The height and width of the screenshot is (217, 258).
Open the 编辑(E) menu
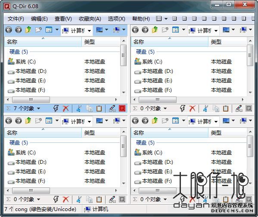[39, 19]
